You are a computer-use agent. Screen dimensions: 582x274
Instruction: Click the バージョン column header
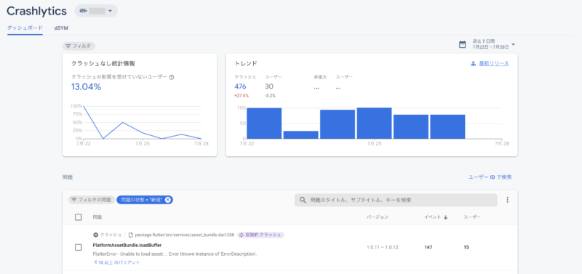[377, 217]
